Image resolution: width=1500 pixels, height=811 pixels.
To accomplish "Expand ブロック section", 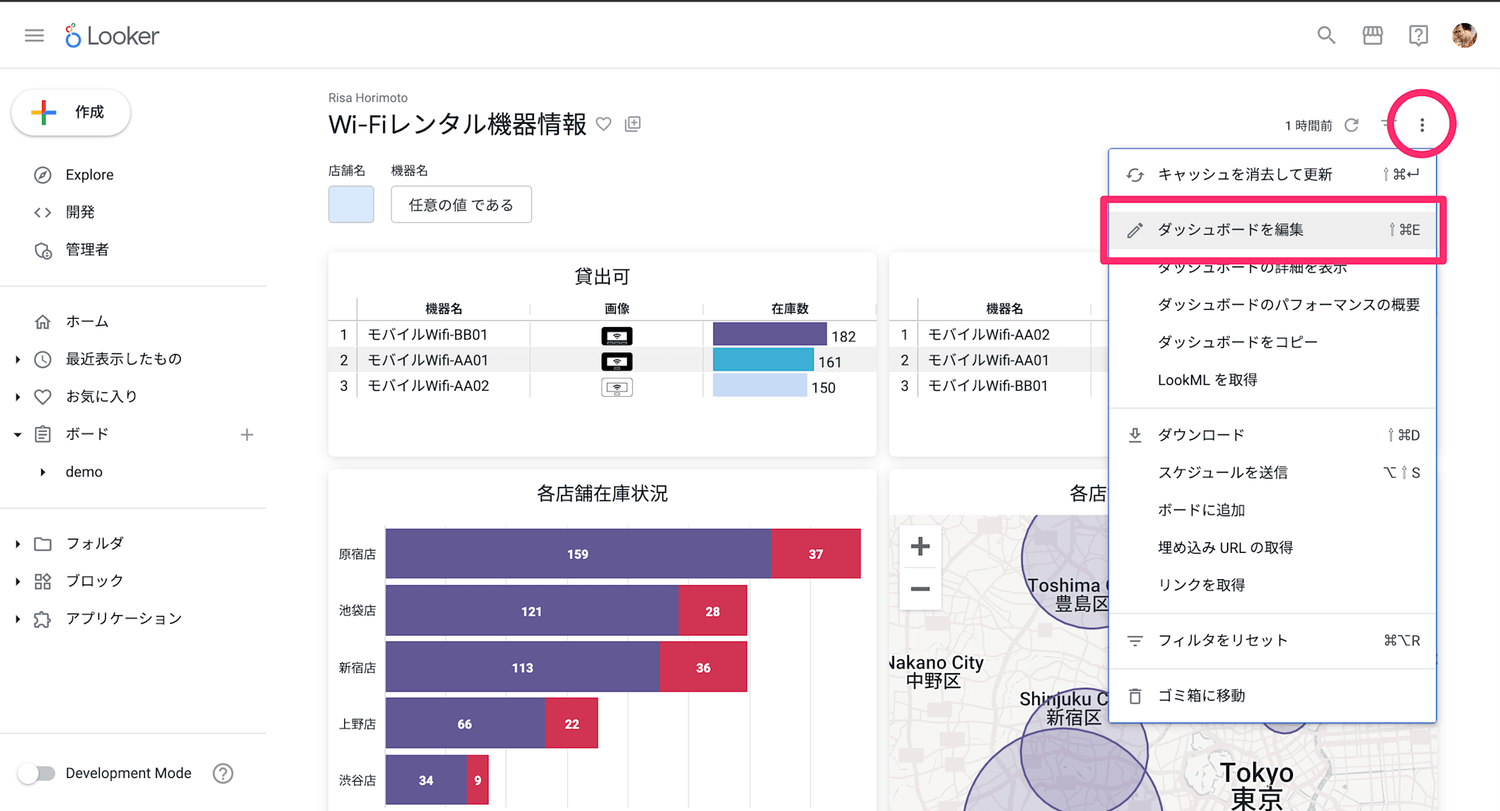I will coord(17,581).
